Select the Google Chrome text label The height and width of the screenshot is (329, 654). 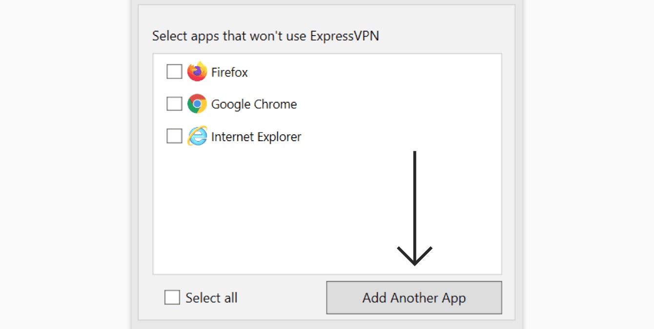tap(254, 105)
